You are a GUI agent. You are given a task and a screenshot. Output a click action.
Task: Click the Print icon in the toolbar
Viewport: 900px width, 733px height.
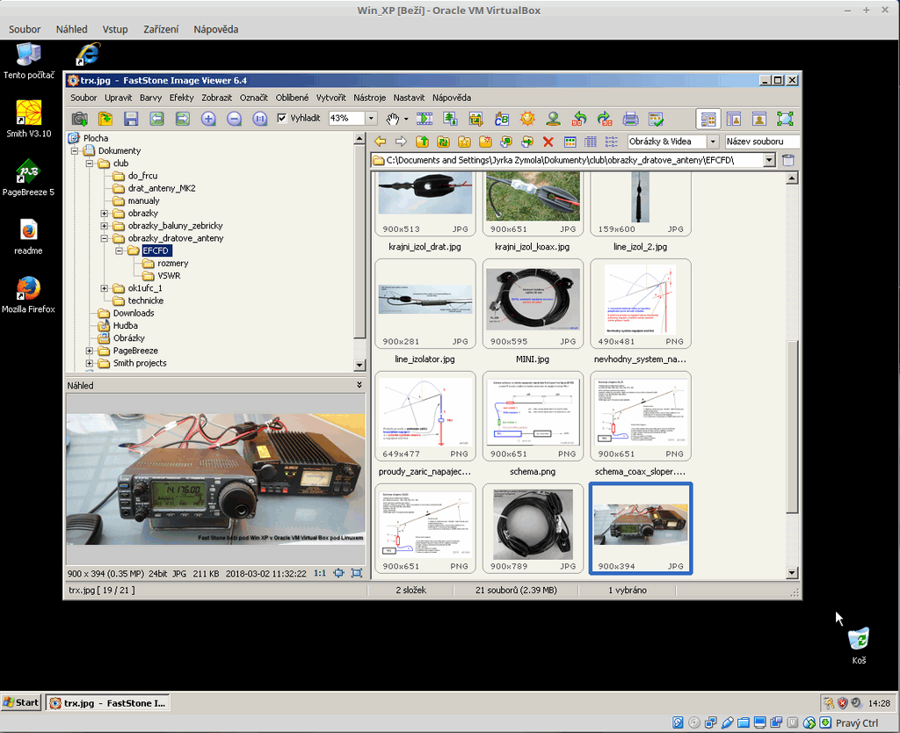[630, 119]
